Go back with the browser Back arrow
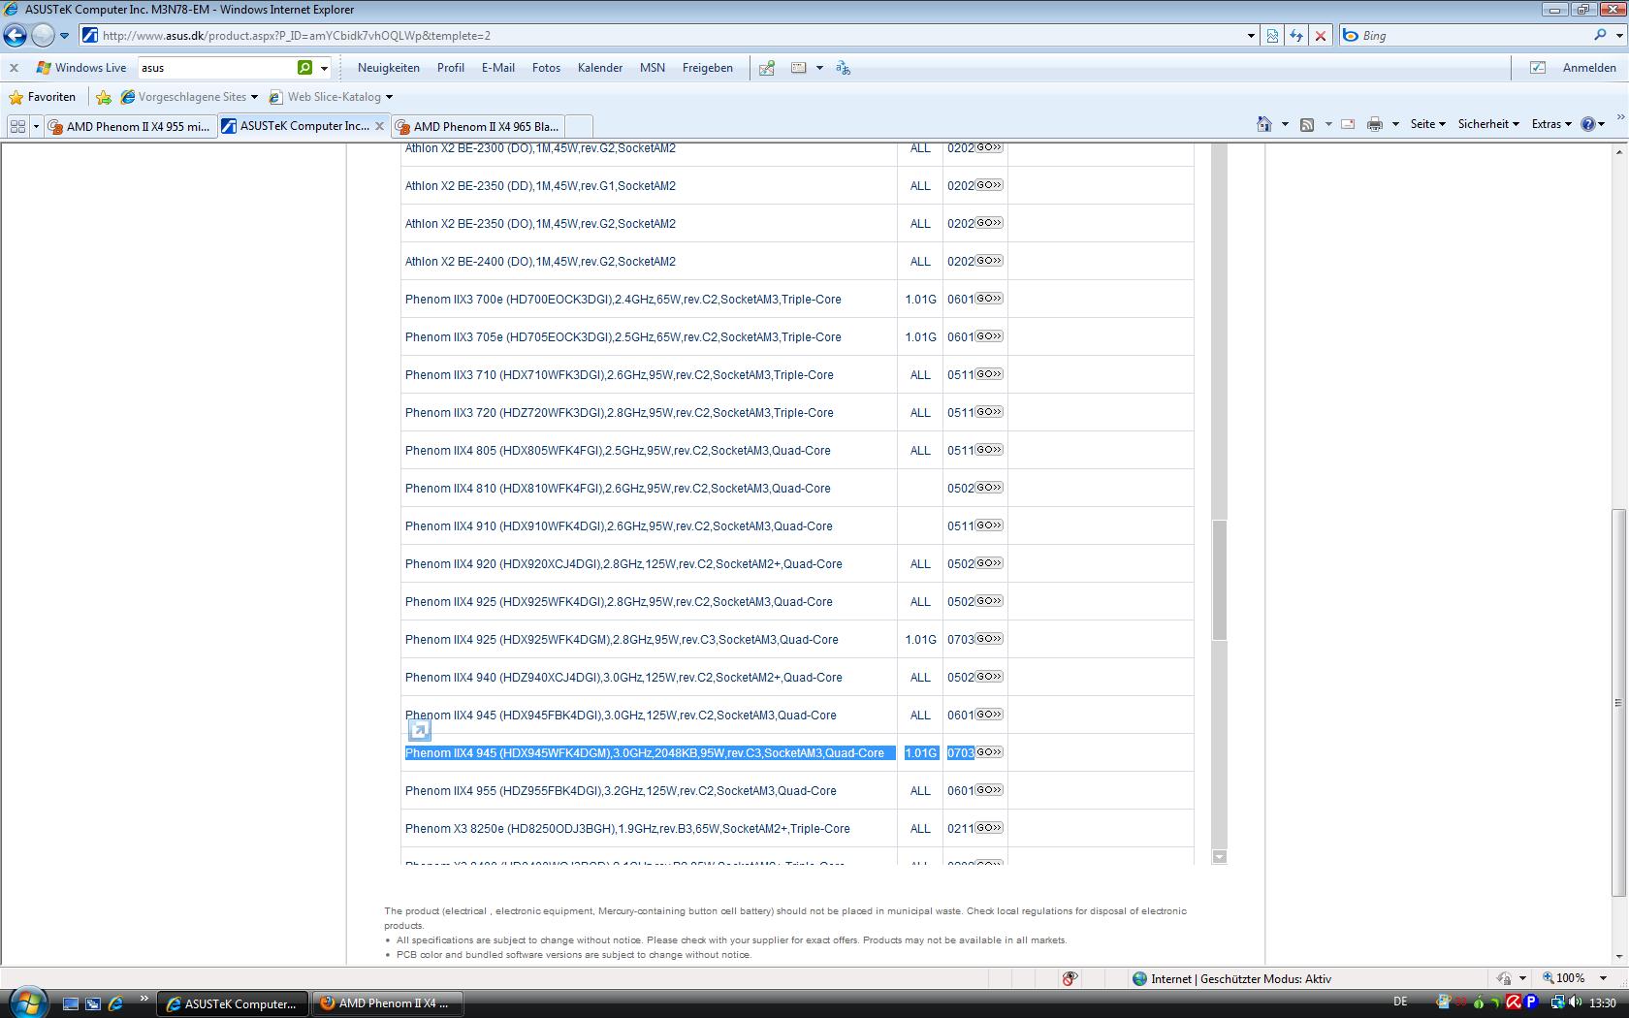 (15, 36)
